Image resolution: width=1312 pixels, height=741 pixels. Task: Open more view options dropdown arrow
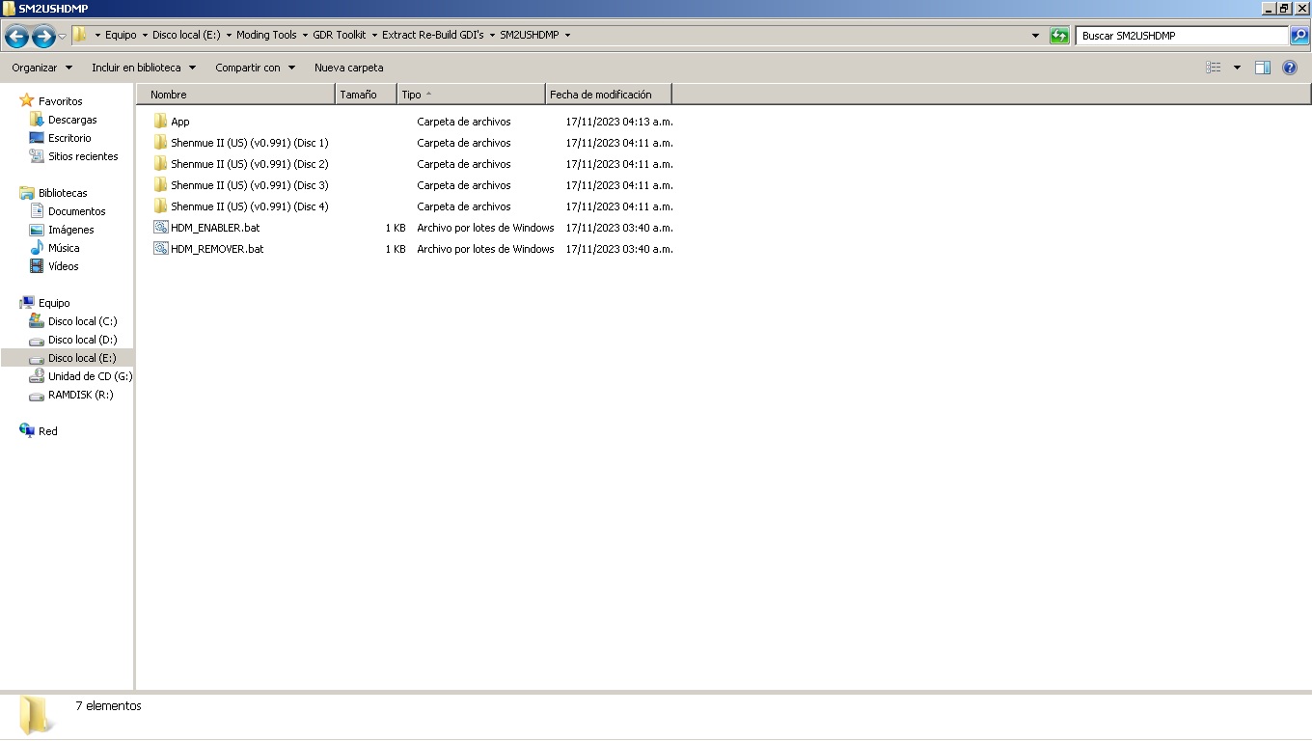tap(1237, 68)
